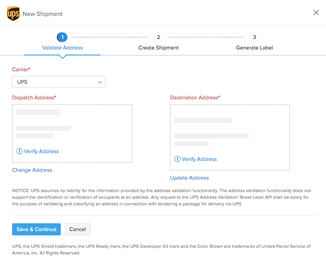Open the Generate Label step label
Screen dimensions: 326x263
[254, 48]
